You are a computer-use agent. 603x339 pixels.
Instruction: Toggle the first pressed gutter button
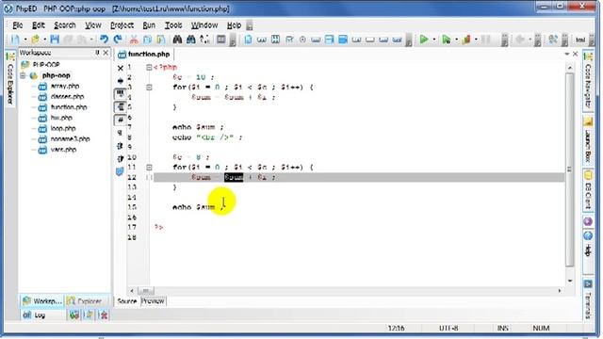(x=121, y=94)
